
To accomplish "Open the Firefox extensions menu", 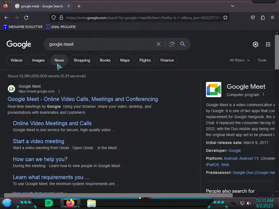I will (x=263, y=17).
